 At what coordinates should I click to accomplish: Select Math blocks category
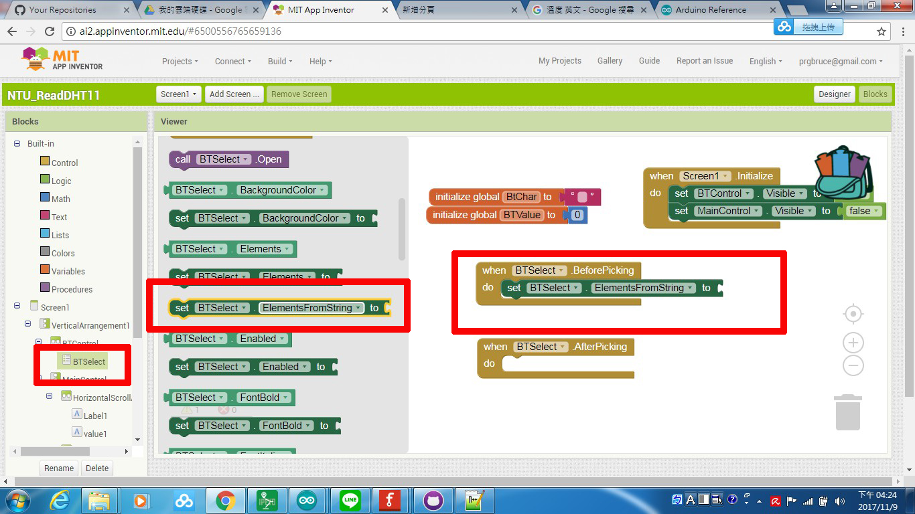(x=60, y=199)
